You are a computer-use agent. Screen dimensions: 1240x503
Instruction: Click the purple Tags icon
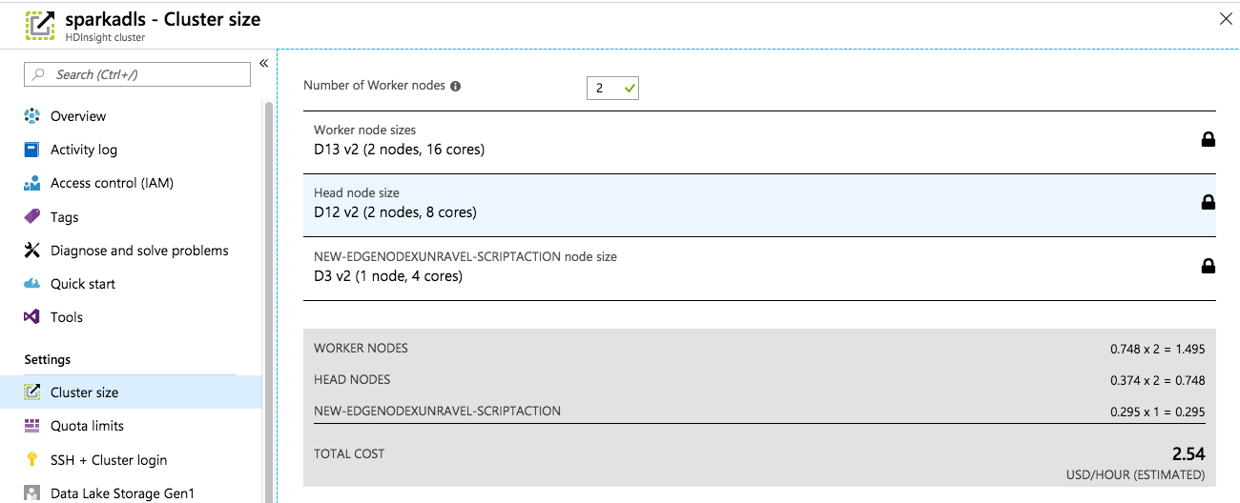click(32, 217)
